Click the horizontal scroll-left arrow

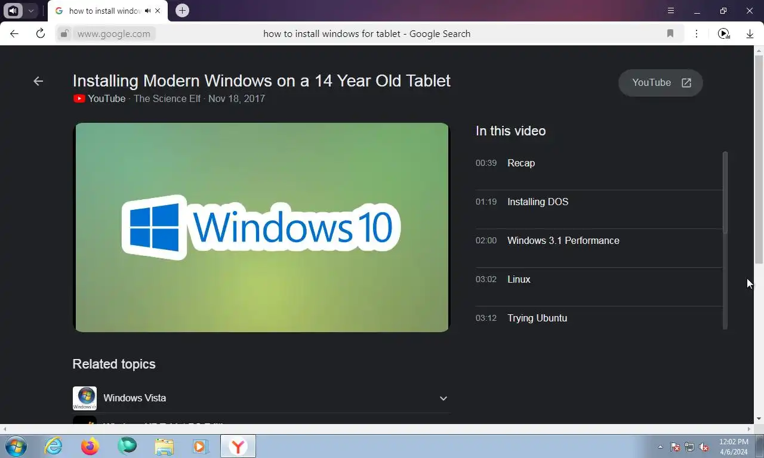(x=5, y=429)
